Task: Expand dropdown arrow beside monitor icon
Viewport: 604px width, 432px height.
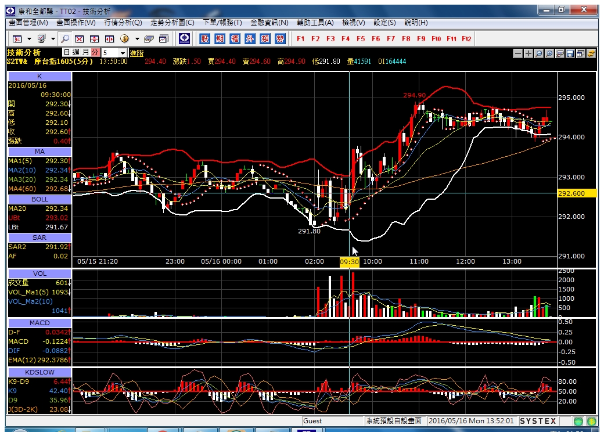Action: 53,39
